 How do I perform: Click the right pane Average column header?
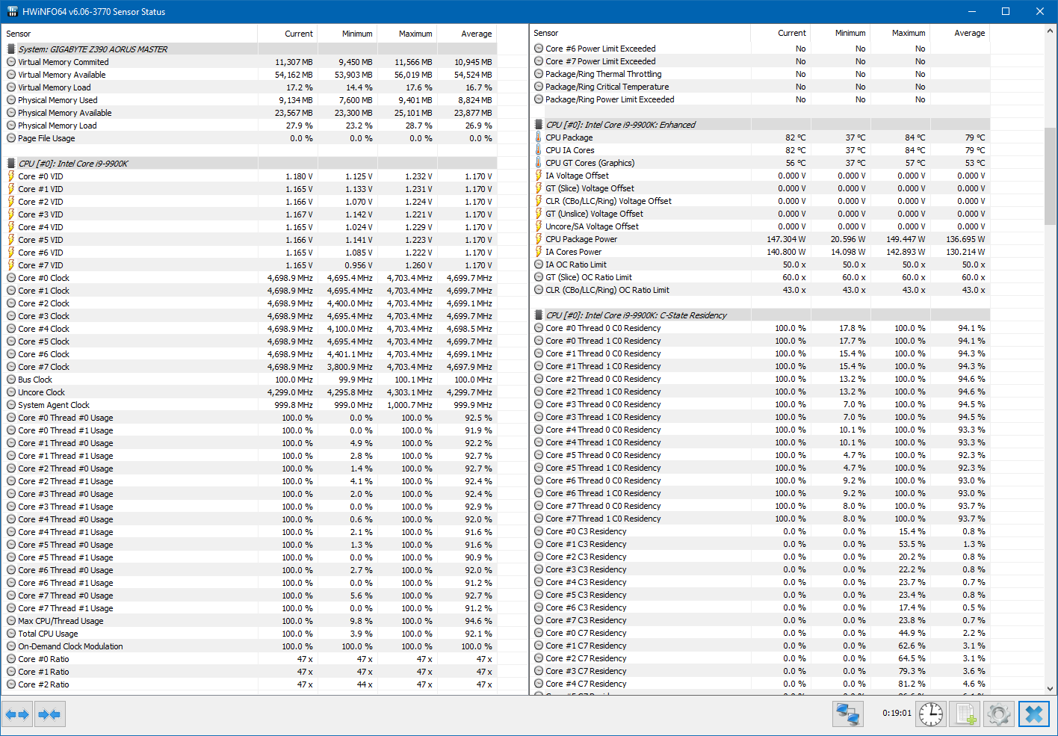click(961, 33)
